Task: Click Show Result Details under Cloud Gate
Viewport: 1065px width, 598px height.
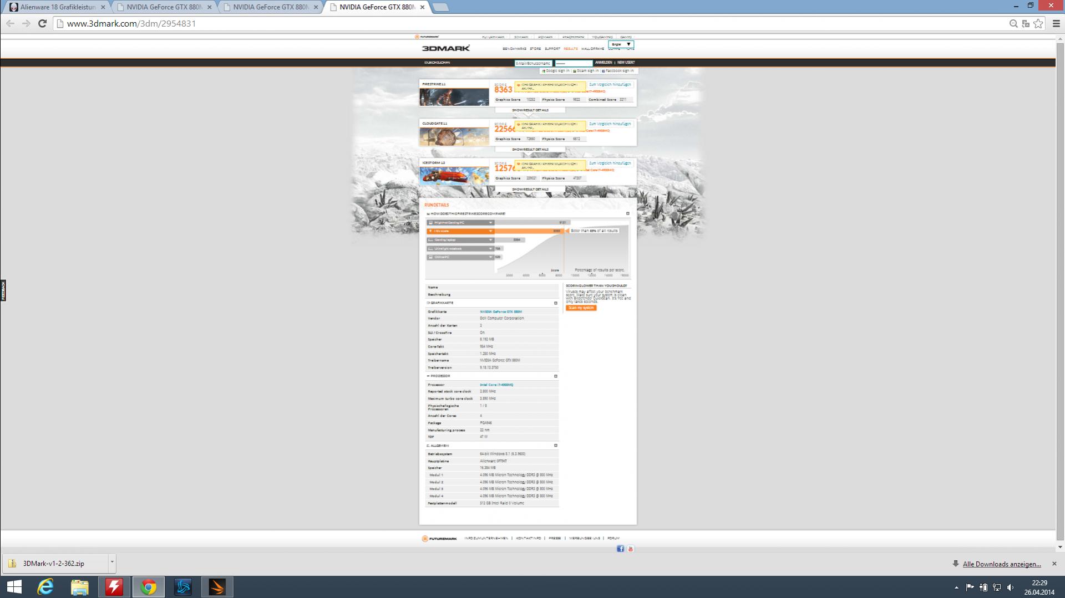Action: point(530,150)
